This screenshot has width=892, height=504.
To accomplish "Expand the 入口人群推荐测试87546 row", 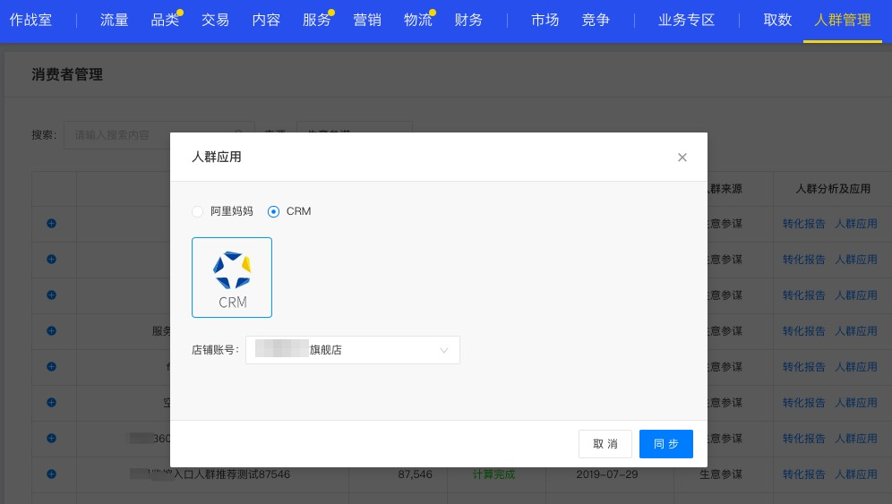I will point(52,474).
